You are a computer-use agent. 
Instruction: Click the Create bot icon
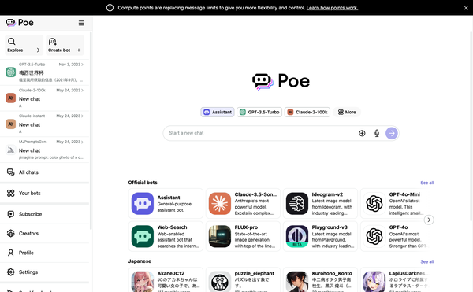pos(53,41)
